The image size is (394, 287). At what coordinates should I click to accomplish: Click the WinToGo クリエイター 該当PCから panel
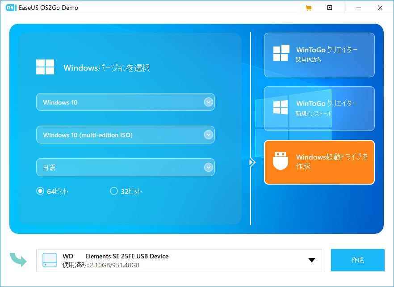pos(319,54)
